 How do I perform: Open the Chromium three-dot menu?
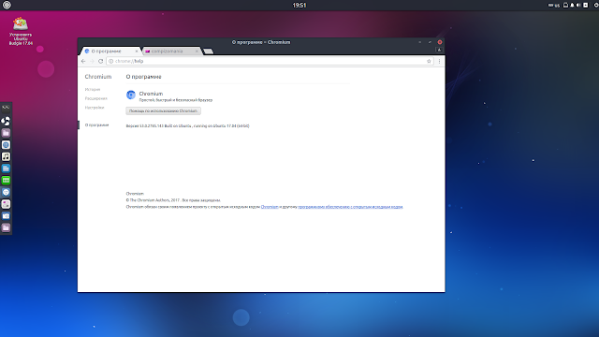tap(439, 61)
